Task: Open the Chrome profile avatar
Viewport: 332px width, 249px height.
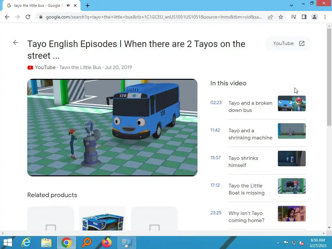Action: 314,17
